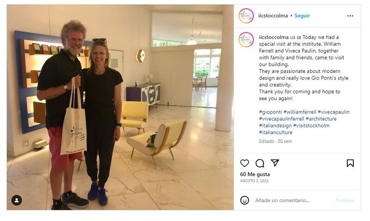Open the #gioponti hashtag
Image resolution: width=370 pixels, height=221 pixels.
(x=271, y=112)
